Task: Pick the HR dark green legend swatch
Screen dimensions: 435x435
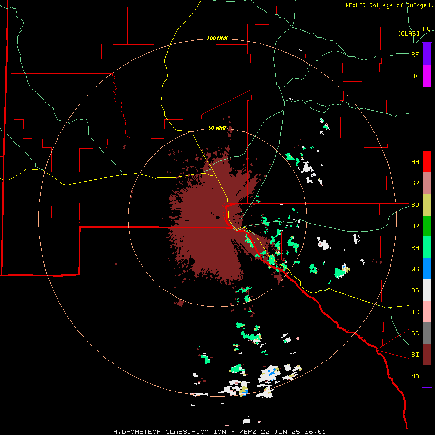Action: point(427,226)
